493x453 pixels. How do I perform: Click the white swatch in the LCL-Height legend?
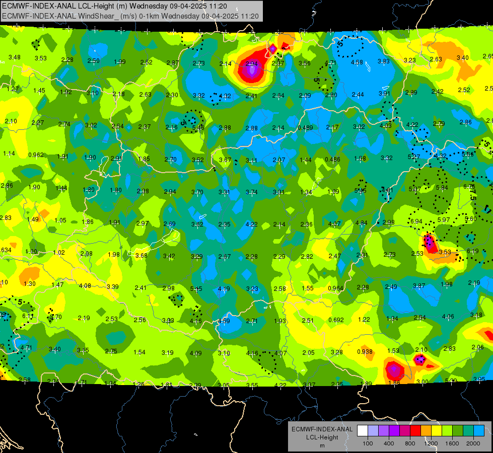tap(363, 431)
